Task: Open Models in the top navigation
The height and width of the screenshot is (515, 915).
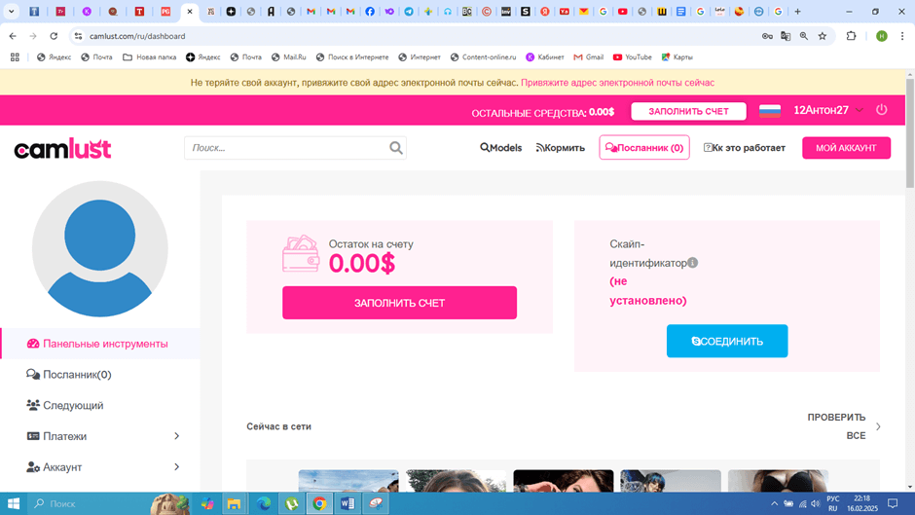Action: pyautogui.click(x=500, y=148)
